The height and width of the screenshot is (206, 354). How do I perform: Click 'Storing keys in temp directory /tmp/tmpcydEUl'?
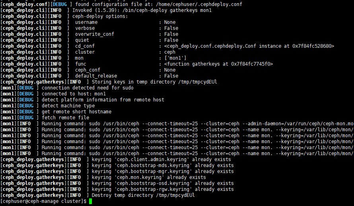coord(154,82)
